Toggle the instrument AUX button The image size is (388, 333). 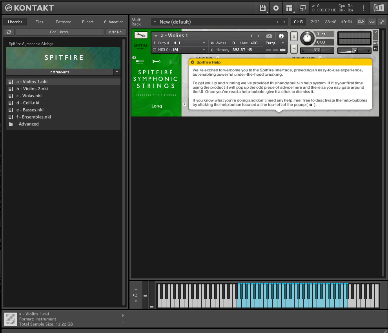pos(375,43)
